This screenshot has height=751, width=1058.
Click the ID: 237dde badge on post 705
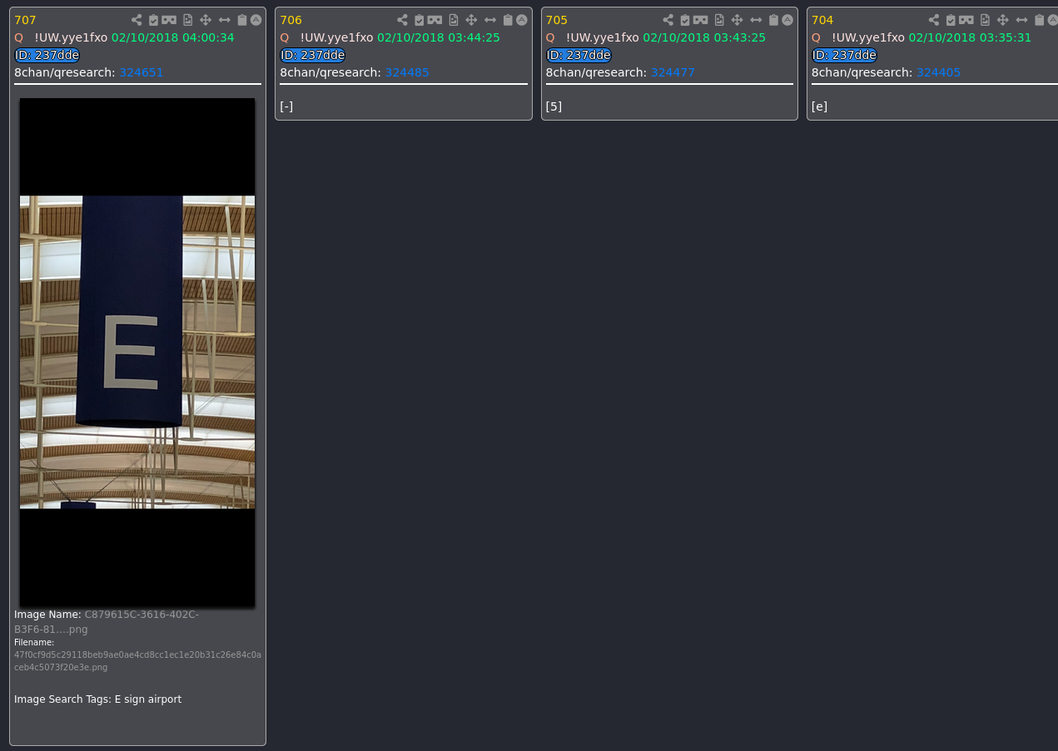point(579,55)
